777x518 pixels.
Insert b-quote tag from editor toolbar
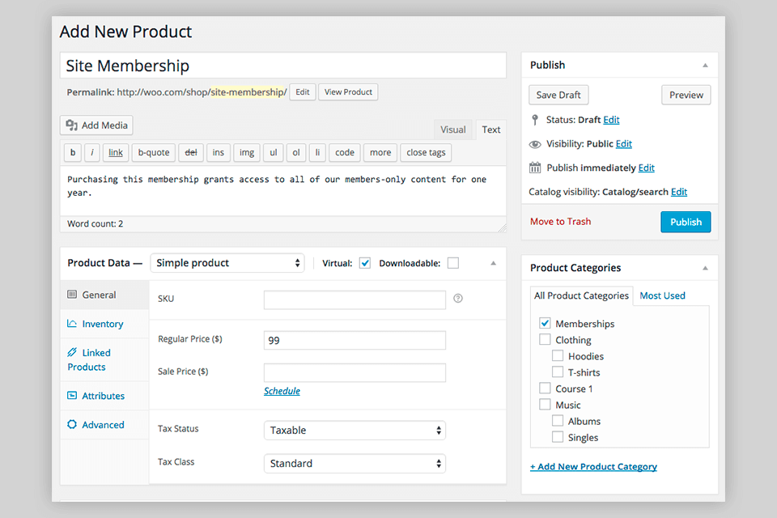(154, 152)
